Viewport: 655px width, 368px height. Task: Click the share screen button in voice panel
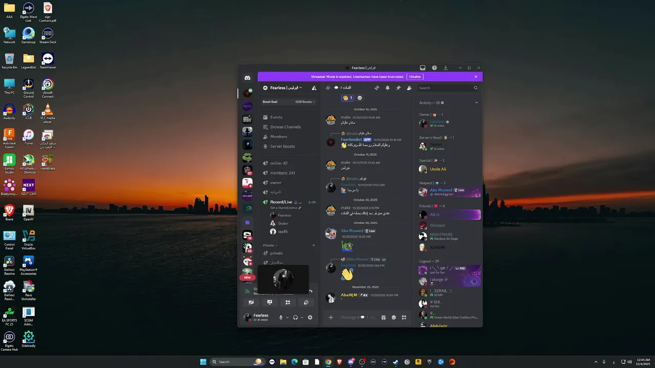coord(270,302)
